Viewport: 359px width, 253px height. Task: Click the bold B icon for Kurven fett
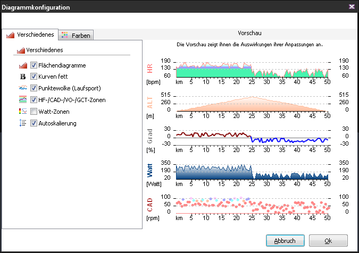pos(23,77)
